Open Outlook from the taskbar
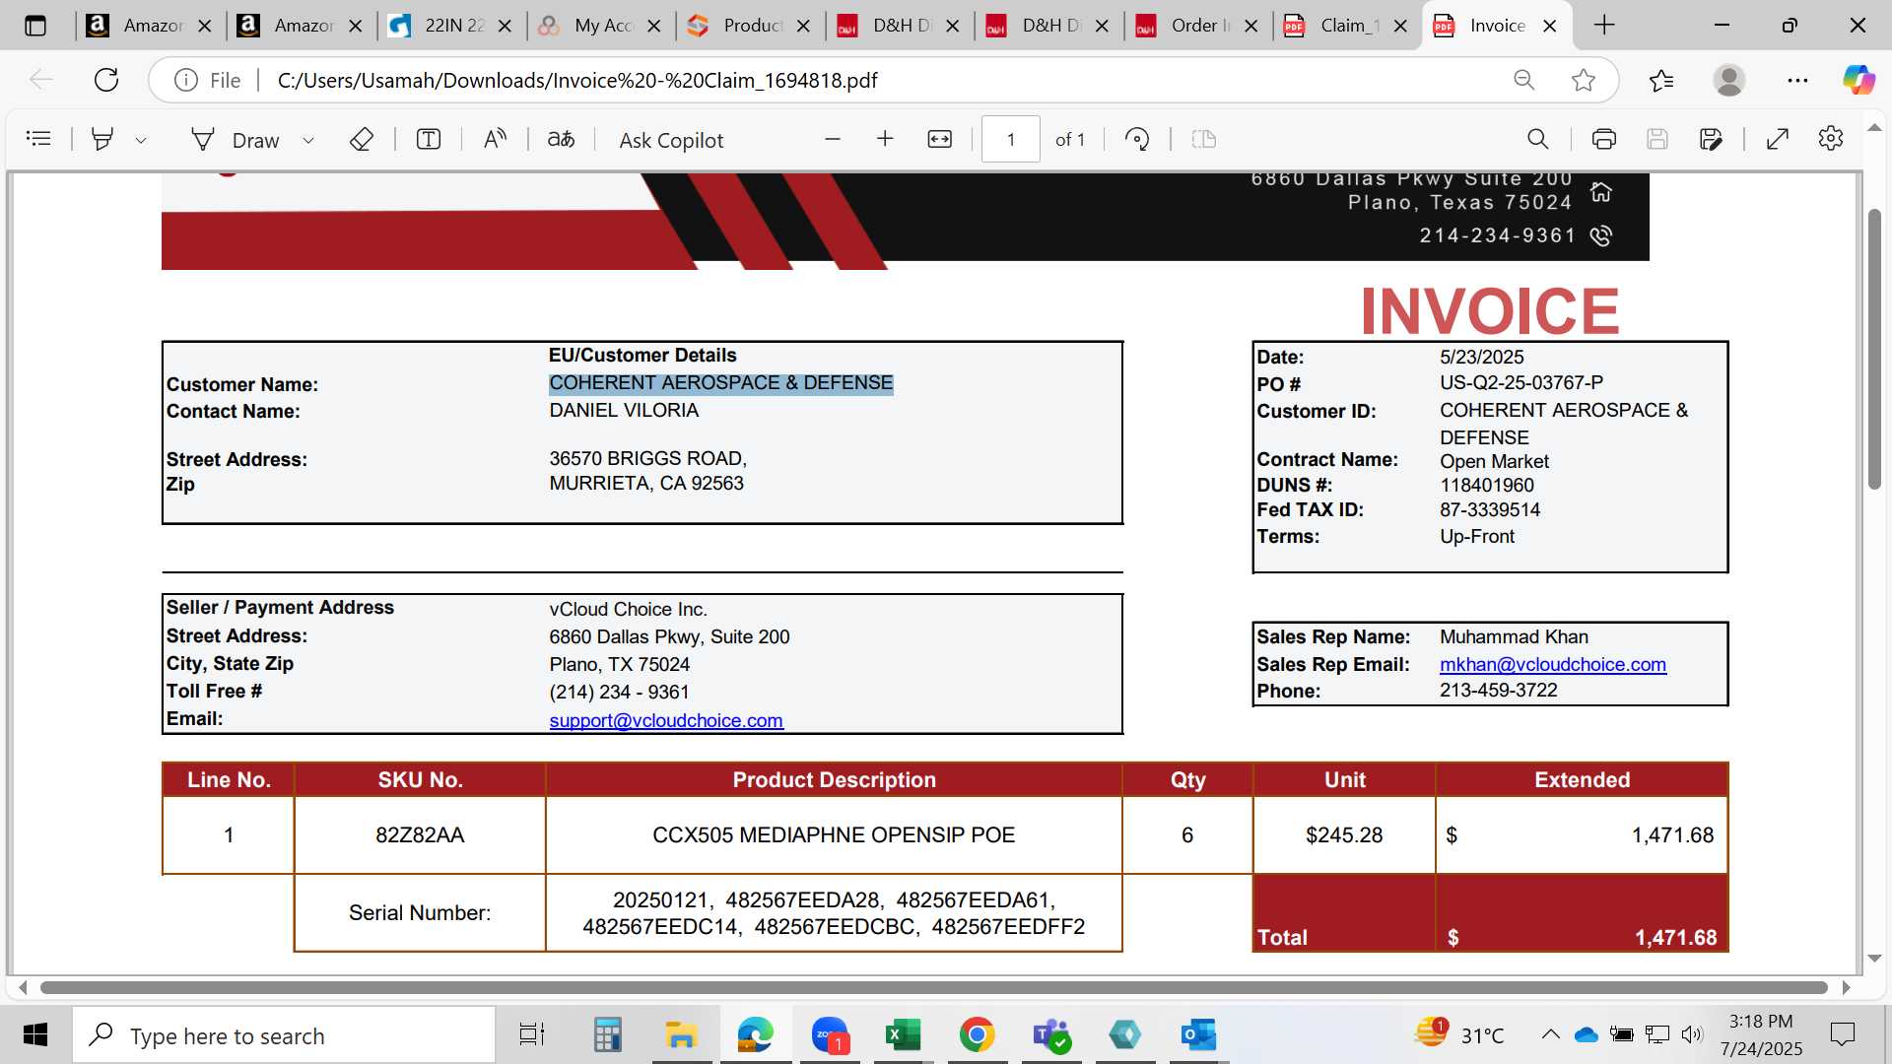Viewport: 1892px width, 1064px height. click(x=1199, y=1035)
